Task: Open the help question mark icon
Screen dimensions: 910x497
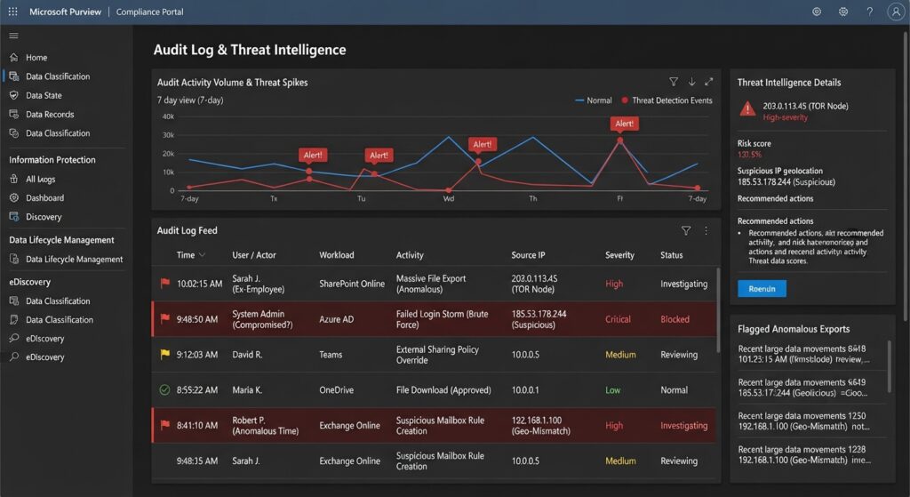Action: [869, 12]
